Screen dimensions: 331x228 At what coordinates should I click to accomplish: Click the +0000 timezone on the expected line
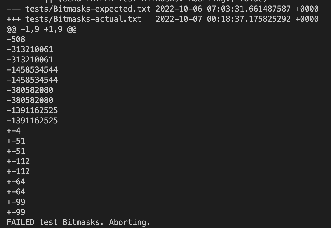307,9
